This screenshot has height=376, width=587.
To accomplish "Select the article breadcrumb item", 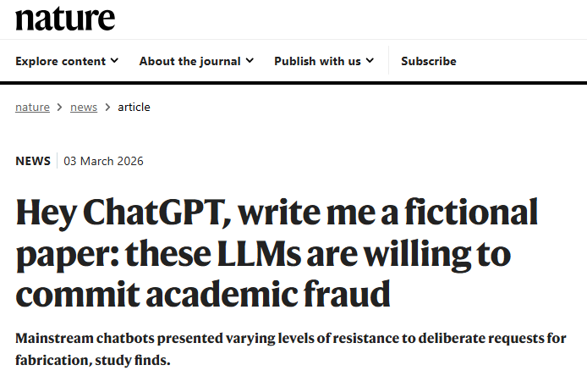I will [134, 108].
